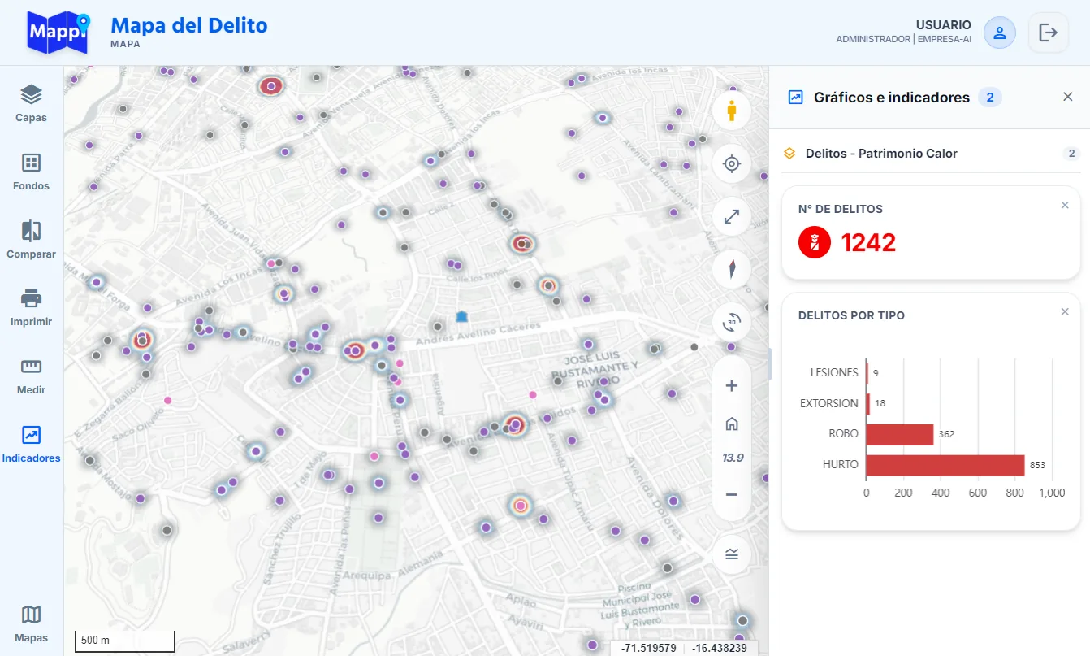Click the N° DE DELITOS heading

841,209
